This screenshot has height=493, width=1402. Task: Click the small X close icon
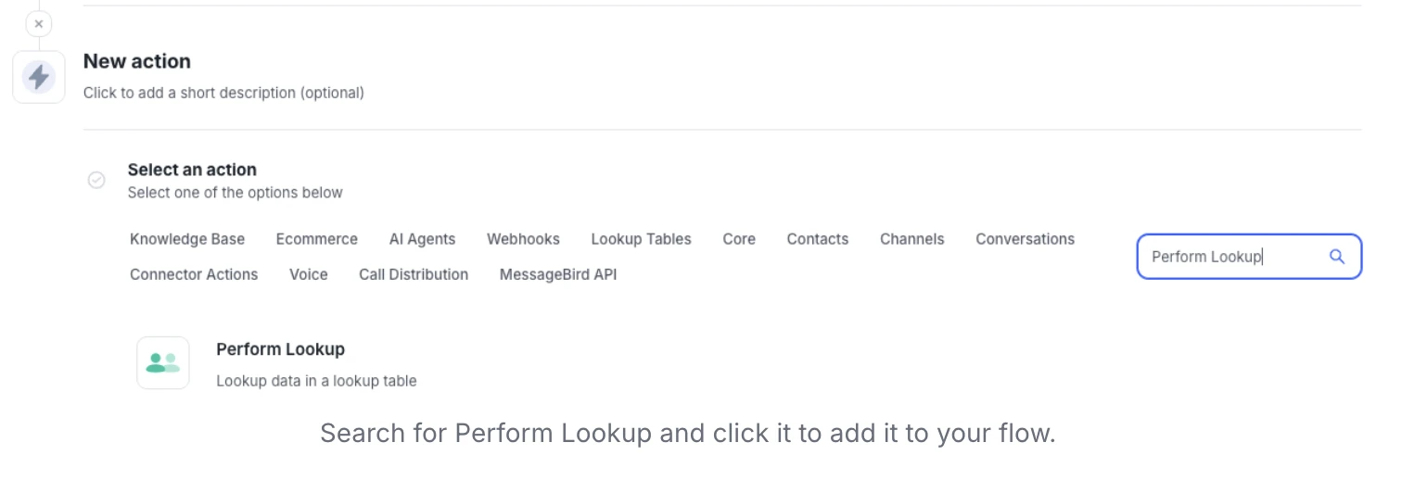click(x=38, y=24)
